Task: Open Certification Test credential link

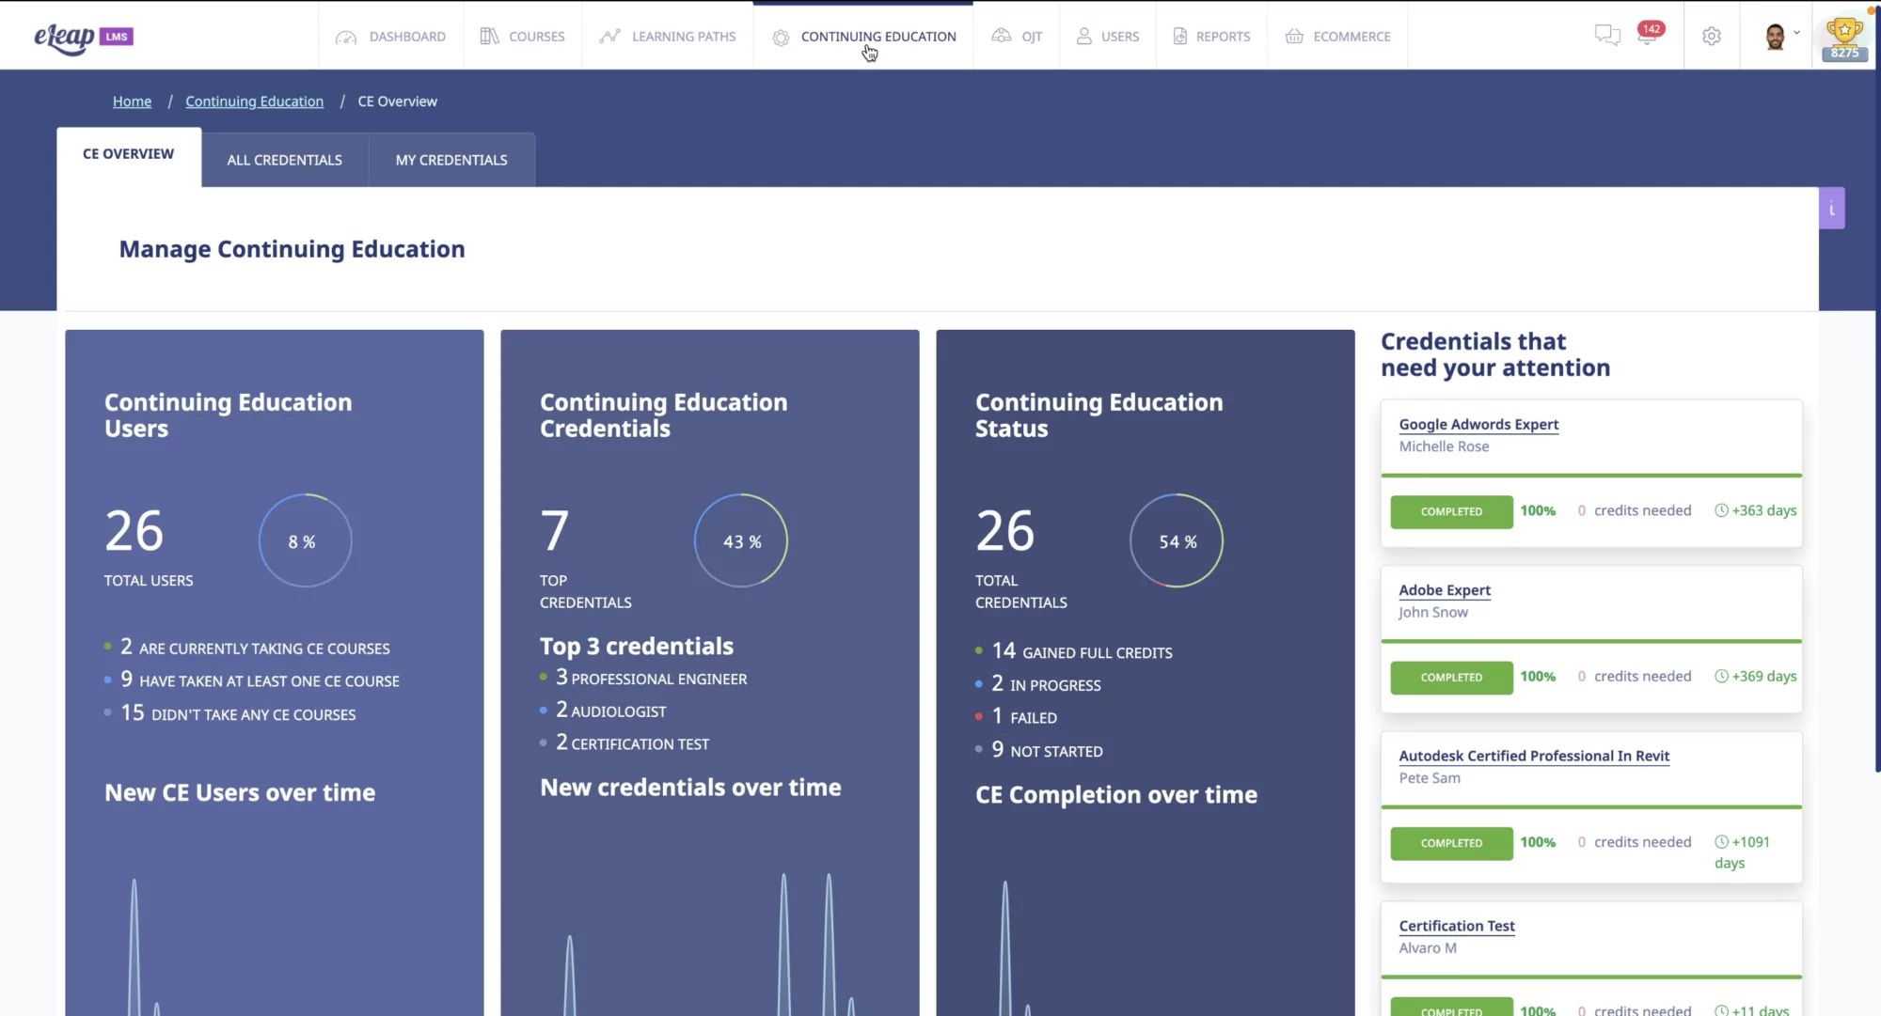Action: 1457,926
